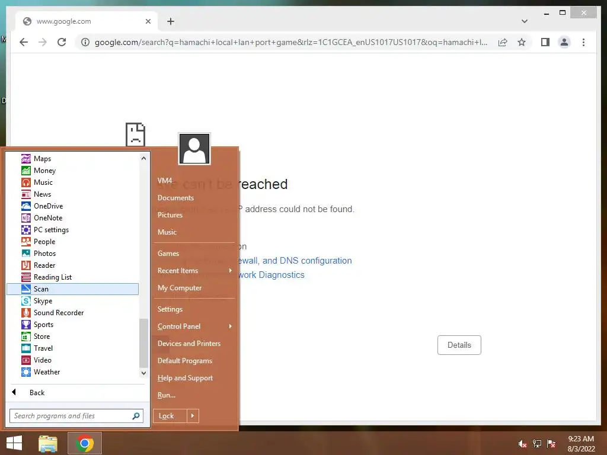The height and width of the screenshot is (455, 607).
Task: Click the Details button on error page
Action: 459,345
